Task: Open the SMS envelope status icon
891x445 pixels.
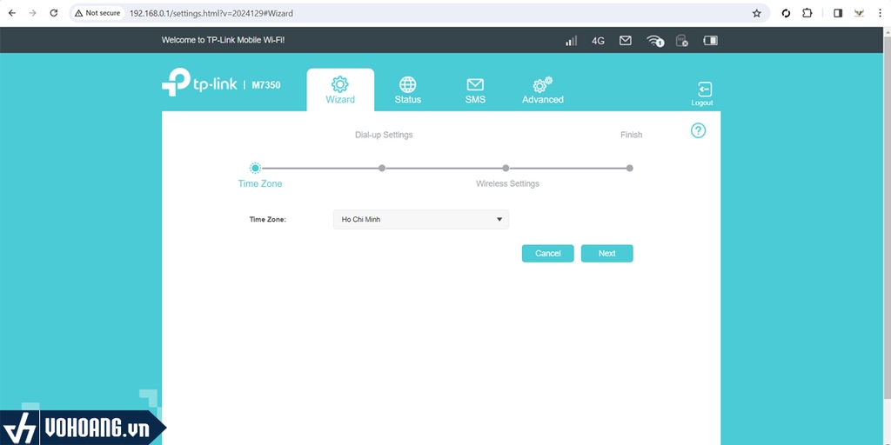Action: [625, 41]
